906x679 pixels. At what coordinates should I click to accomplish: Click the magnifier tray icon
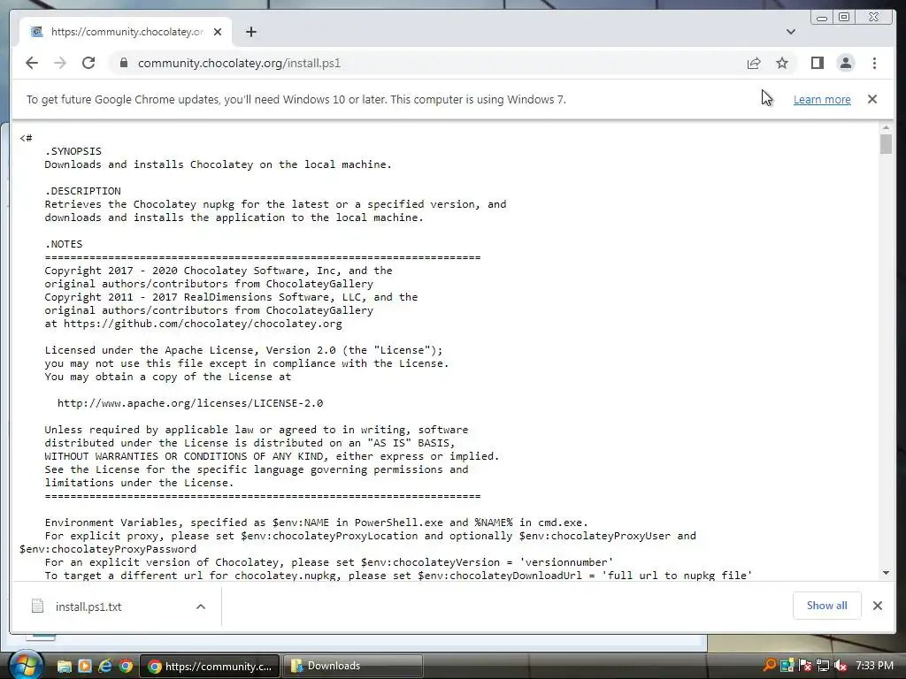pyautogui.click(x=769, y=666)
